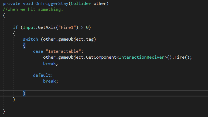
Task: Click the final closing brace of the method
Action: tap(4, 111)
